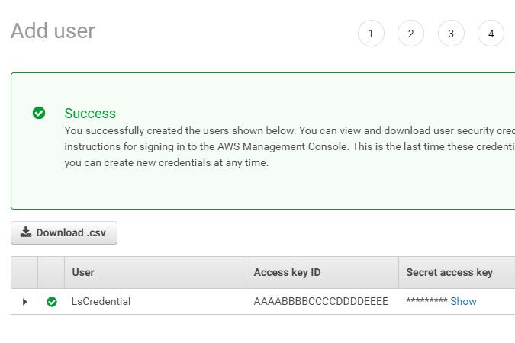The image size is (515, 343).
Task: Click the empty header cell above the expander arrow
Action: tap(24, 272)
